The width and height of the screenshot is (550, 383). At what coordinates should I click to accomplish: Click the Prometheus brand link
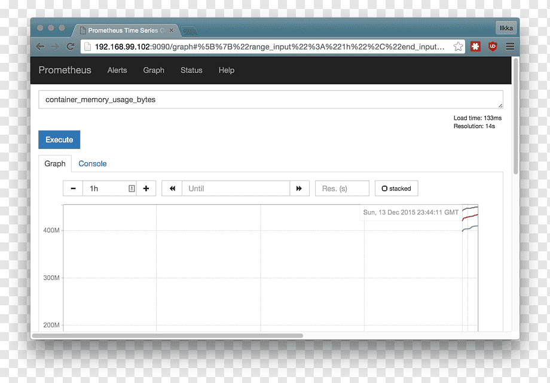(x=65, y=70)
